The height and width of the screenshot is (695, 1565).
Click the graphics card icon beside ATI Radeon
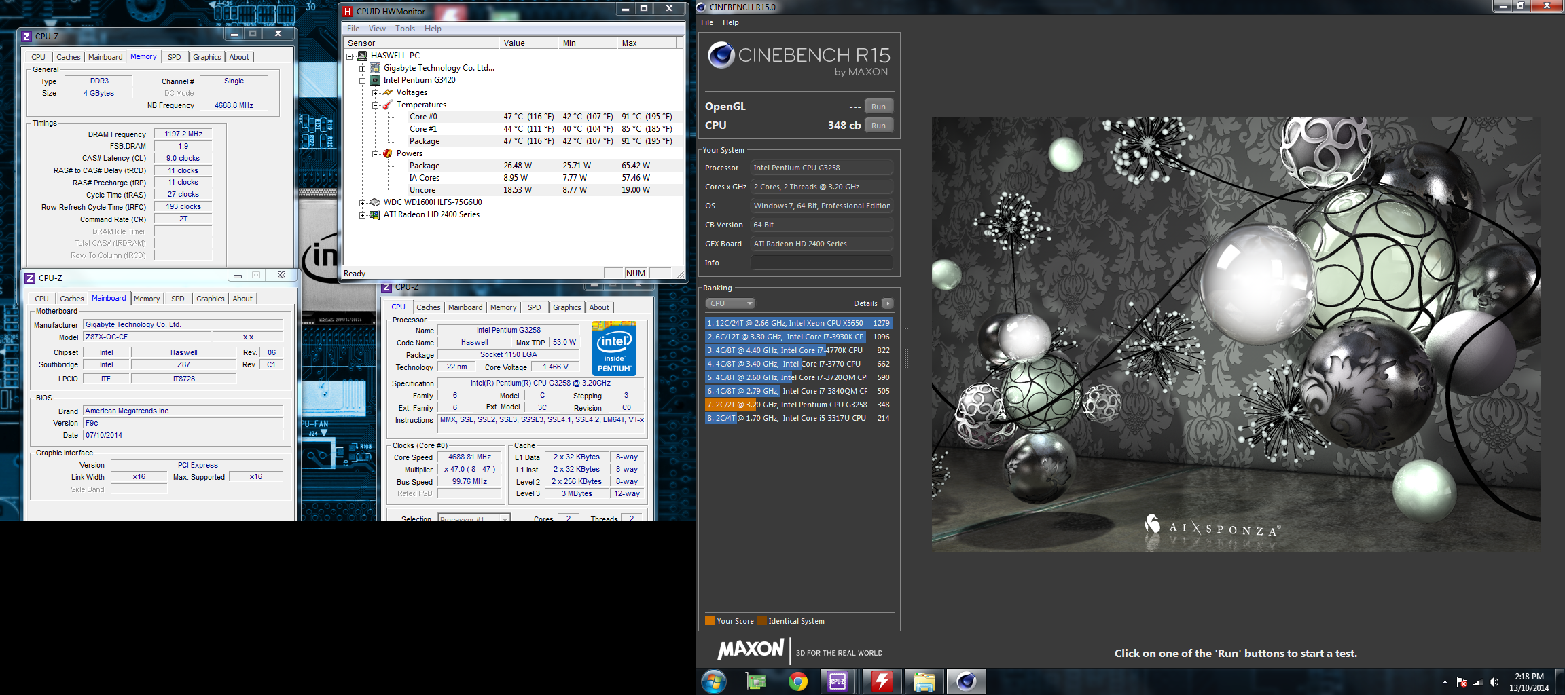click(375, 214)
